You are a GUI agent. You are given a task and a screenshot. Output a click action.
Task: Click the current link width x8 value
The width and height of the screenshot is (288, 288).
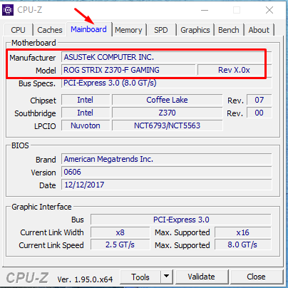[x=120, y=232]
